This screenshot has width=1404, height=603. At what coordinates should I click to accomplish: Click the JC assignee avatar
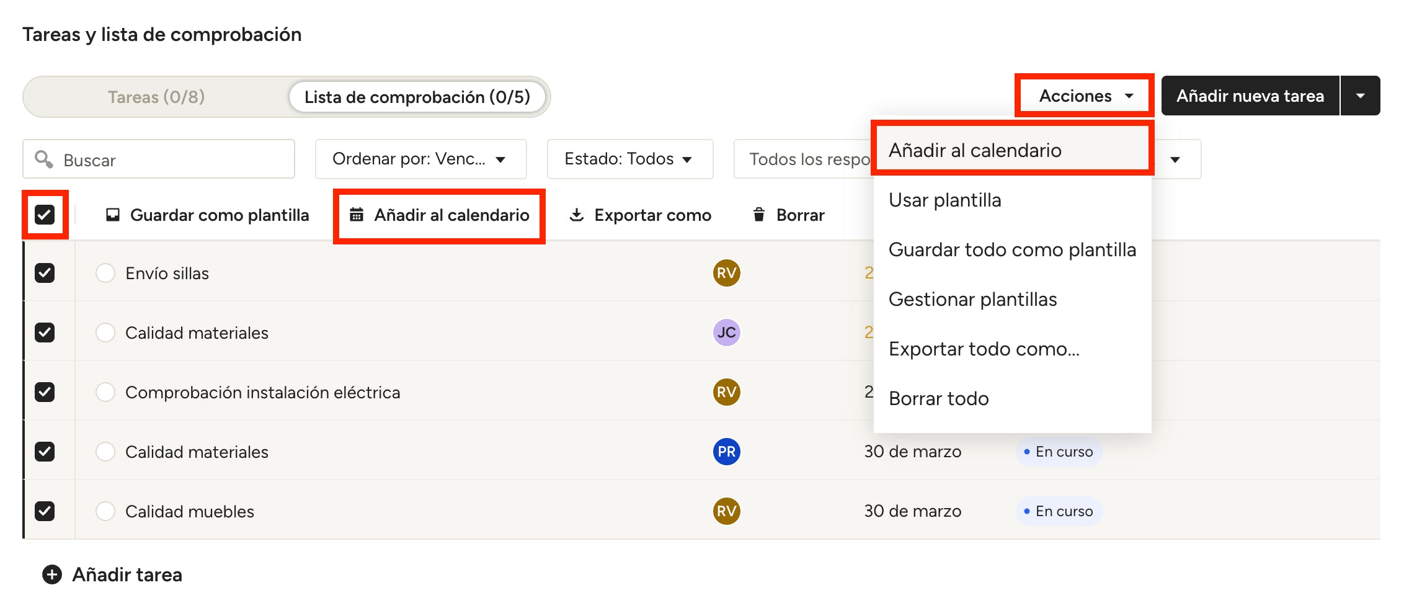point(726,333)
